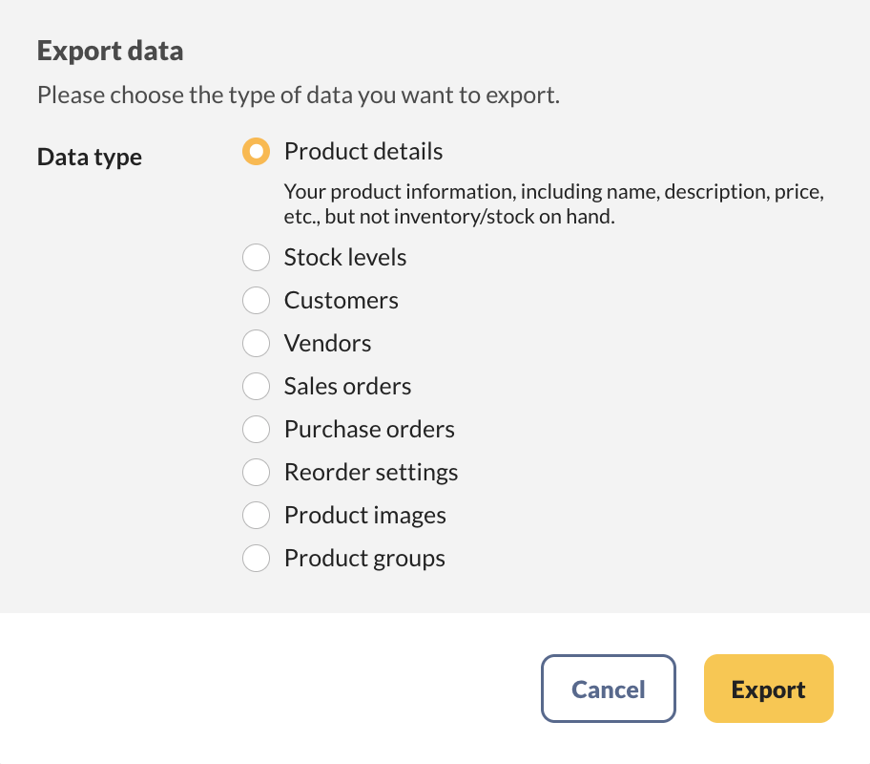Choose the Product groups radio button
This screenshot has width=870, height=764.
tap(256, 559)
